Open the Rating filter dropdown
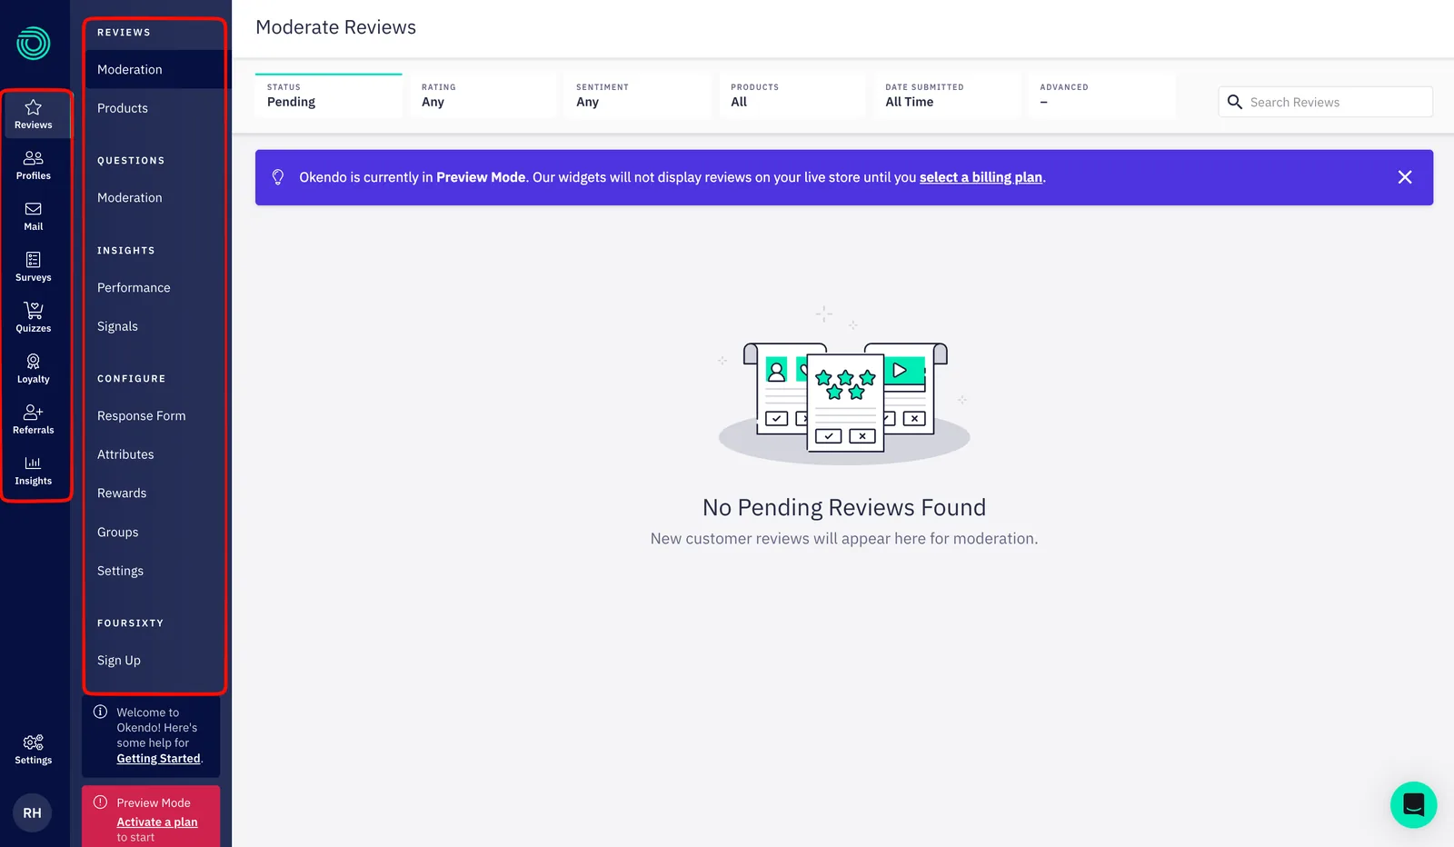This screenshot has width=1454, height=847. tap(483, 95)
